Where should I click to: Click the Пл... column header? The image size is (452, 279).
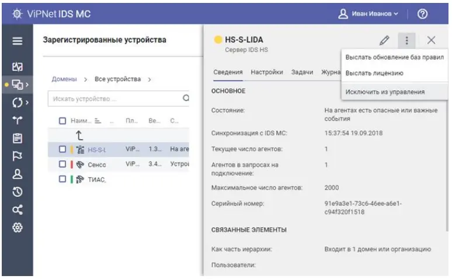[x=131, y=121]
